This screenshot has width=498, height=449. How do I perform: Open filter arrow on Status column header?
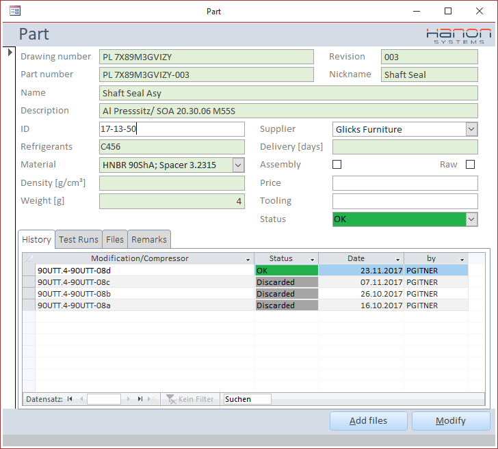click(312, 260)
